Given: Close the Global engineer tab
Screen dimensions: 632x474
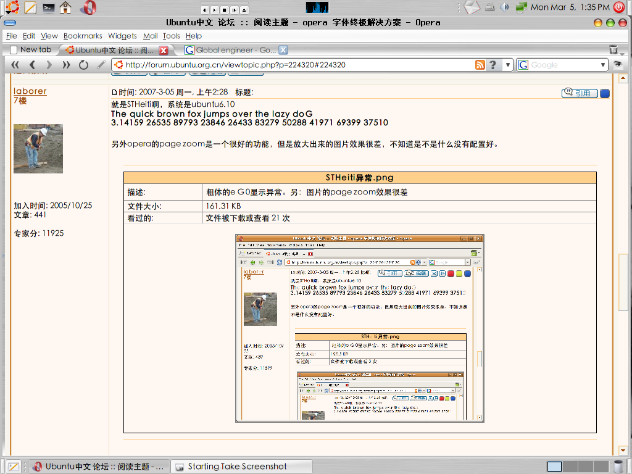Looking at the screenshot, I should 283,50.
